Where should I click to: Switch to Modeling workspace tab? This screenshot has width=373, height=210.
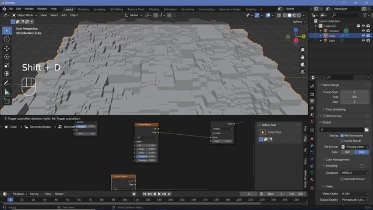coord(83,9)
